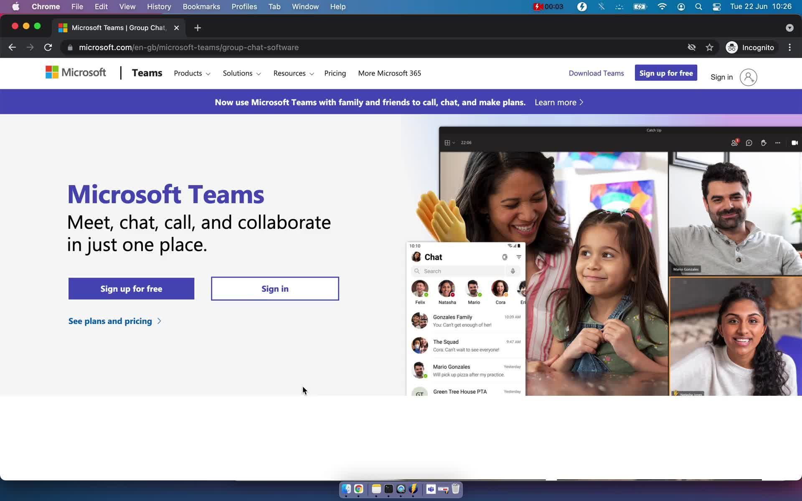802x501 pixels.
Task: Select the Microsoft Teams browser tab
Action: [119, 28]
